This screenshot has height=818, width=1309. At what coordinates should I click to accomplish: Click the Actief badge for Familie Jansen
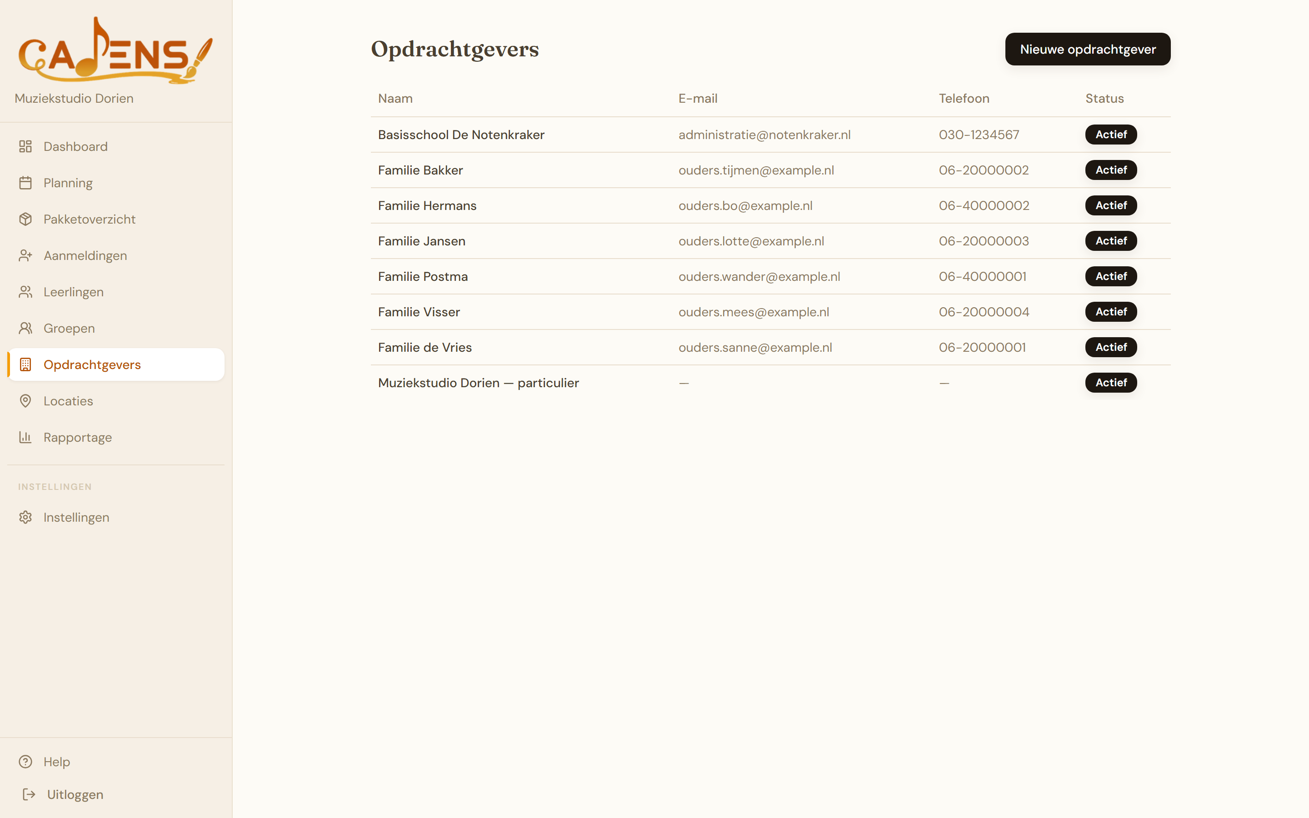(1111, 241)
